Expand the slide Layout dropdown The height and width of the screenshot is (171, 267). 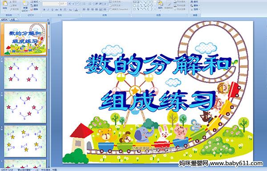click(x=35, y=2)
